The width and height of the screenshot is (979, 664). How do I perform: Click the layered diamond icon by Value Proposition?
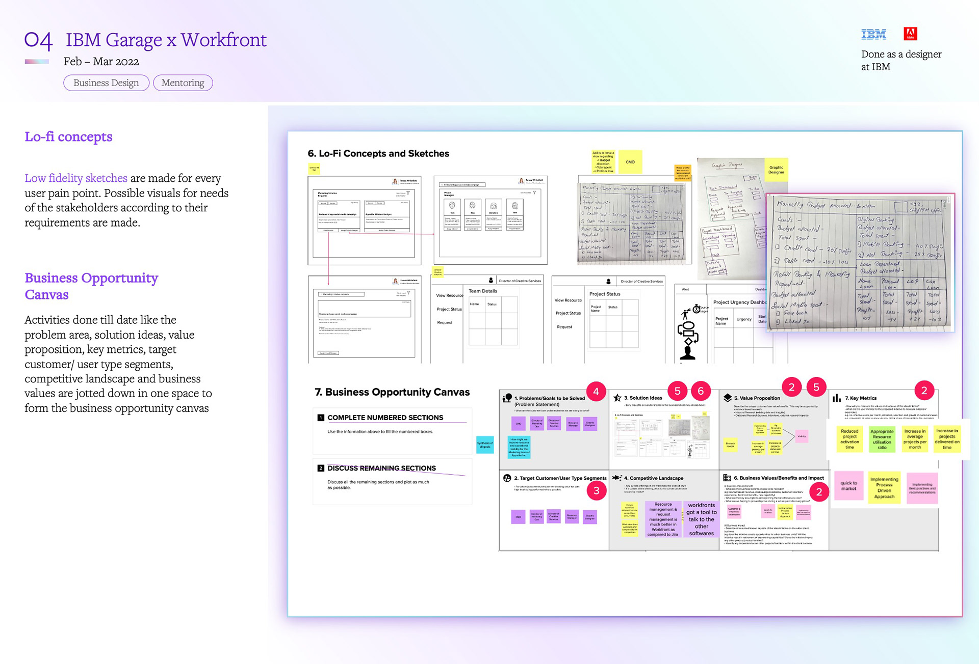[x=728, y=398]
